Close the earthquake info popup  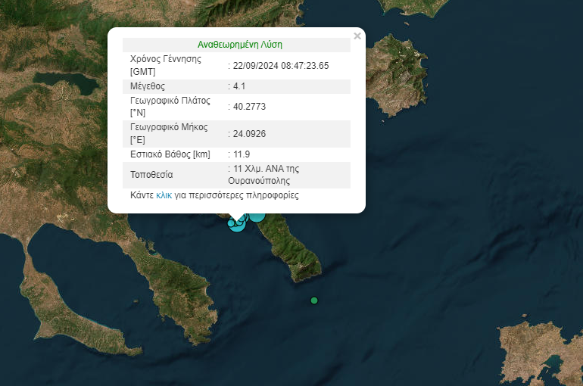[x=357, y=36]
